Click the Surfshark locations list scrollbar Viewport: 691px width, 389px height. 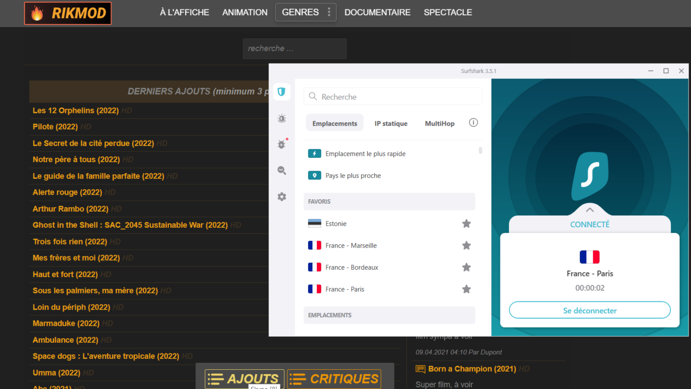click(480, 150)
